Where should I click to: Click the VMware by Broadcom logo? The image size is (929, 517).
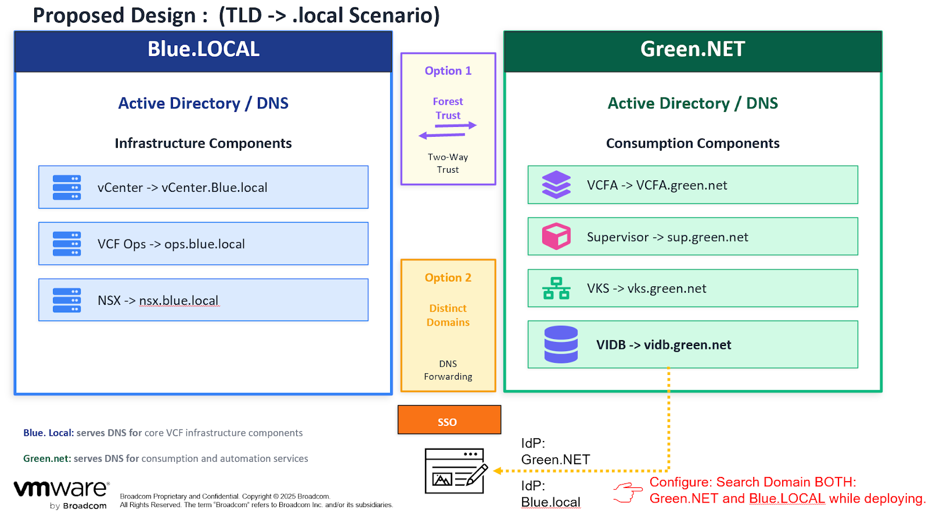61,494
